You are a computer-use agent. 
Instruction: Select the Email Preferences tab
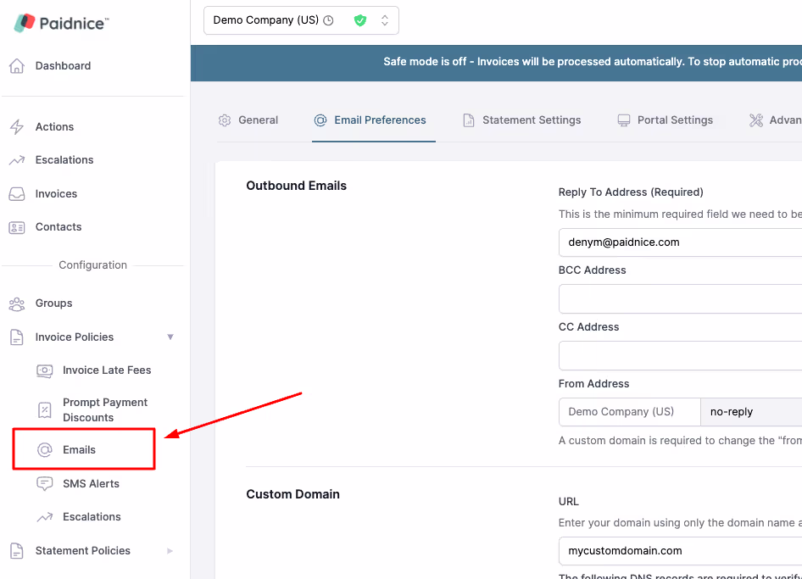click(x=374, y=120)
